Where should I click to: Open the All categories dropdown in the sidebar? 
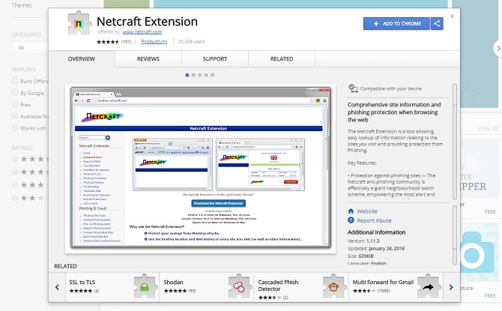(x=30, y=48)
